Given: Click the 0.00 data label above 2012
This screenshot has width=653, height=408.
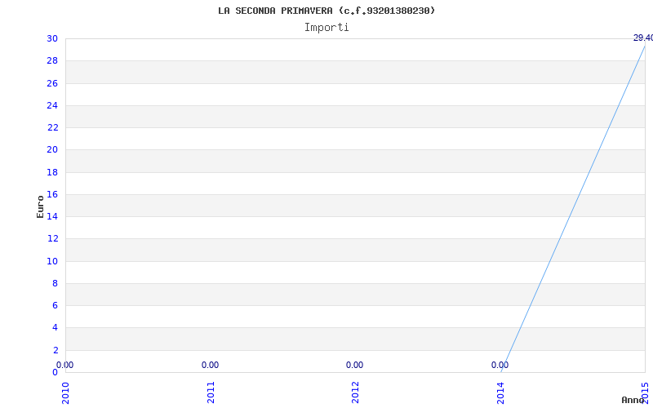Looking at the screenshot, I should [354, 365].
